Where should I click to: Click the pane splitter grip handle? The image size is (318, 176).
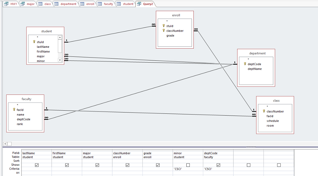pyautogui.click(x=251, y=147)
